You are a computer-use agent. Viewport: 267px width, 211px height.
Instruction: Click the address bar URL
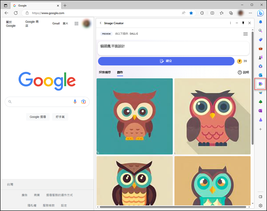pyautogui.click(x=48, y=13)
